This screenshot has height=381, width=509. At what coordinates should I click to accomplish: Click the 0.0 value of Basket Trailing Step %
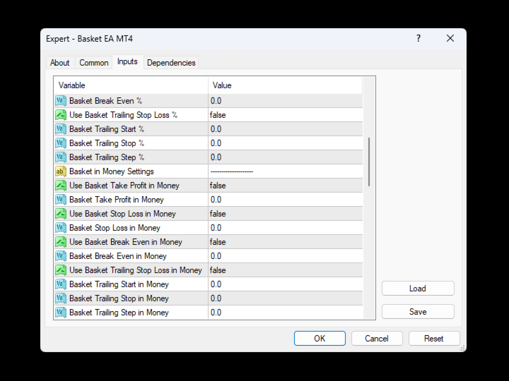[x=216, y=157]
